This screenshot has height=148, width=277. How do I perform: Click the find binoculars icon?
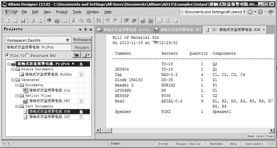click(x=98, y=21)
